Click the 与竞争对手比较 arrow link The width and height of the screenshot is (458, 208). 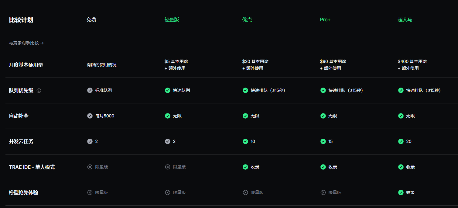pos(26,43)
